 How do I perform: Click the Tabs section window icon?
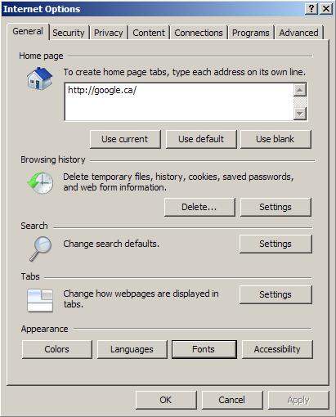[40, 300]
